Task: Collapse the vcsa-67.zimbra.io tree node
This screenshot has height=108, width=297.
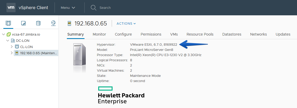Action: [3, 35]
